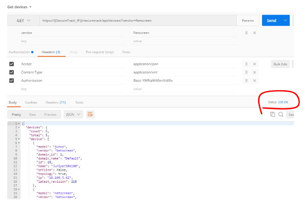Collapse the devices object at line 2

pyautogui.click(x=19, y=128)
